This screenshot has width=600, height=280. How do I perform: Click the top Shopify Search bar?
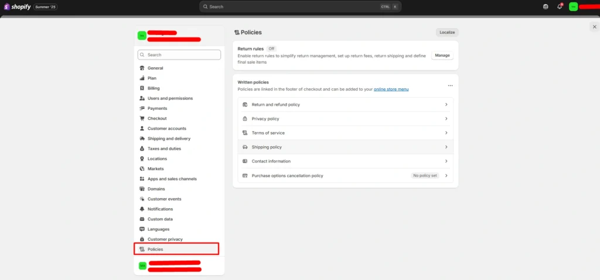(x=301, y=7)
